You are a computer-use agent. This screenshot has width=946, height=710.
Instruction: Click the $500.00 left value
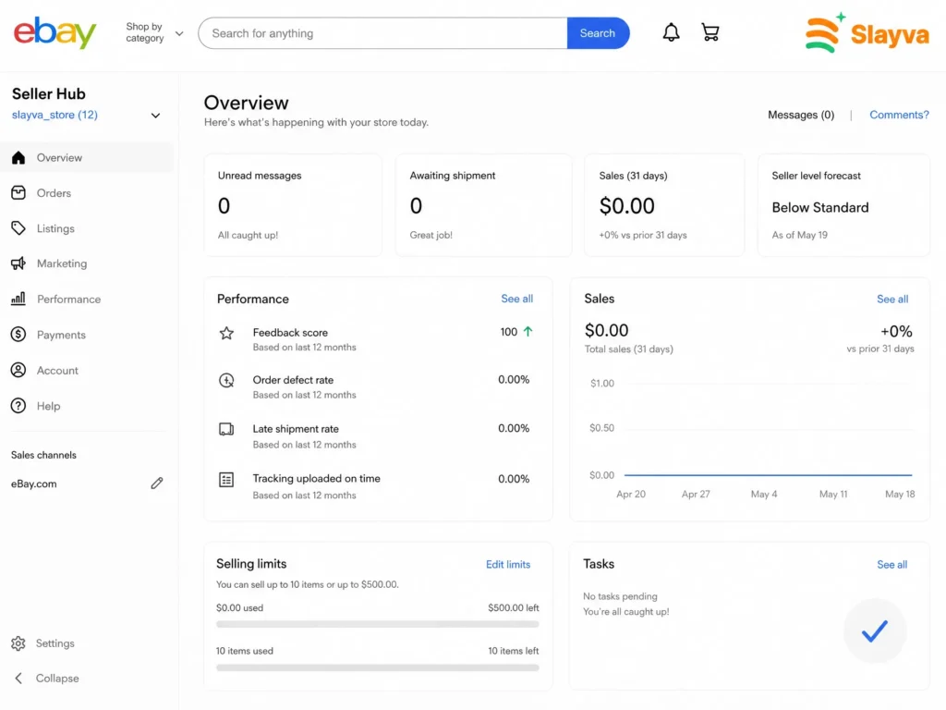(x=514, y=608)
